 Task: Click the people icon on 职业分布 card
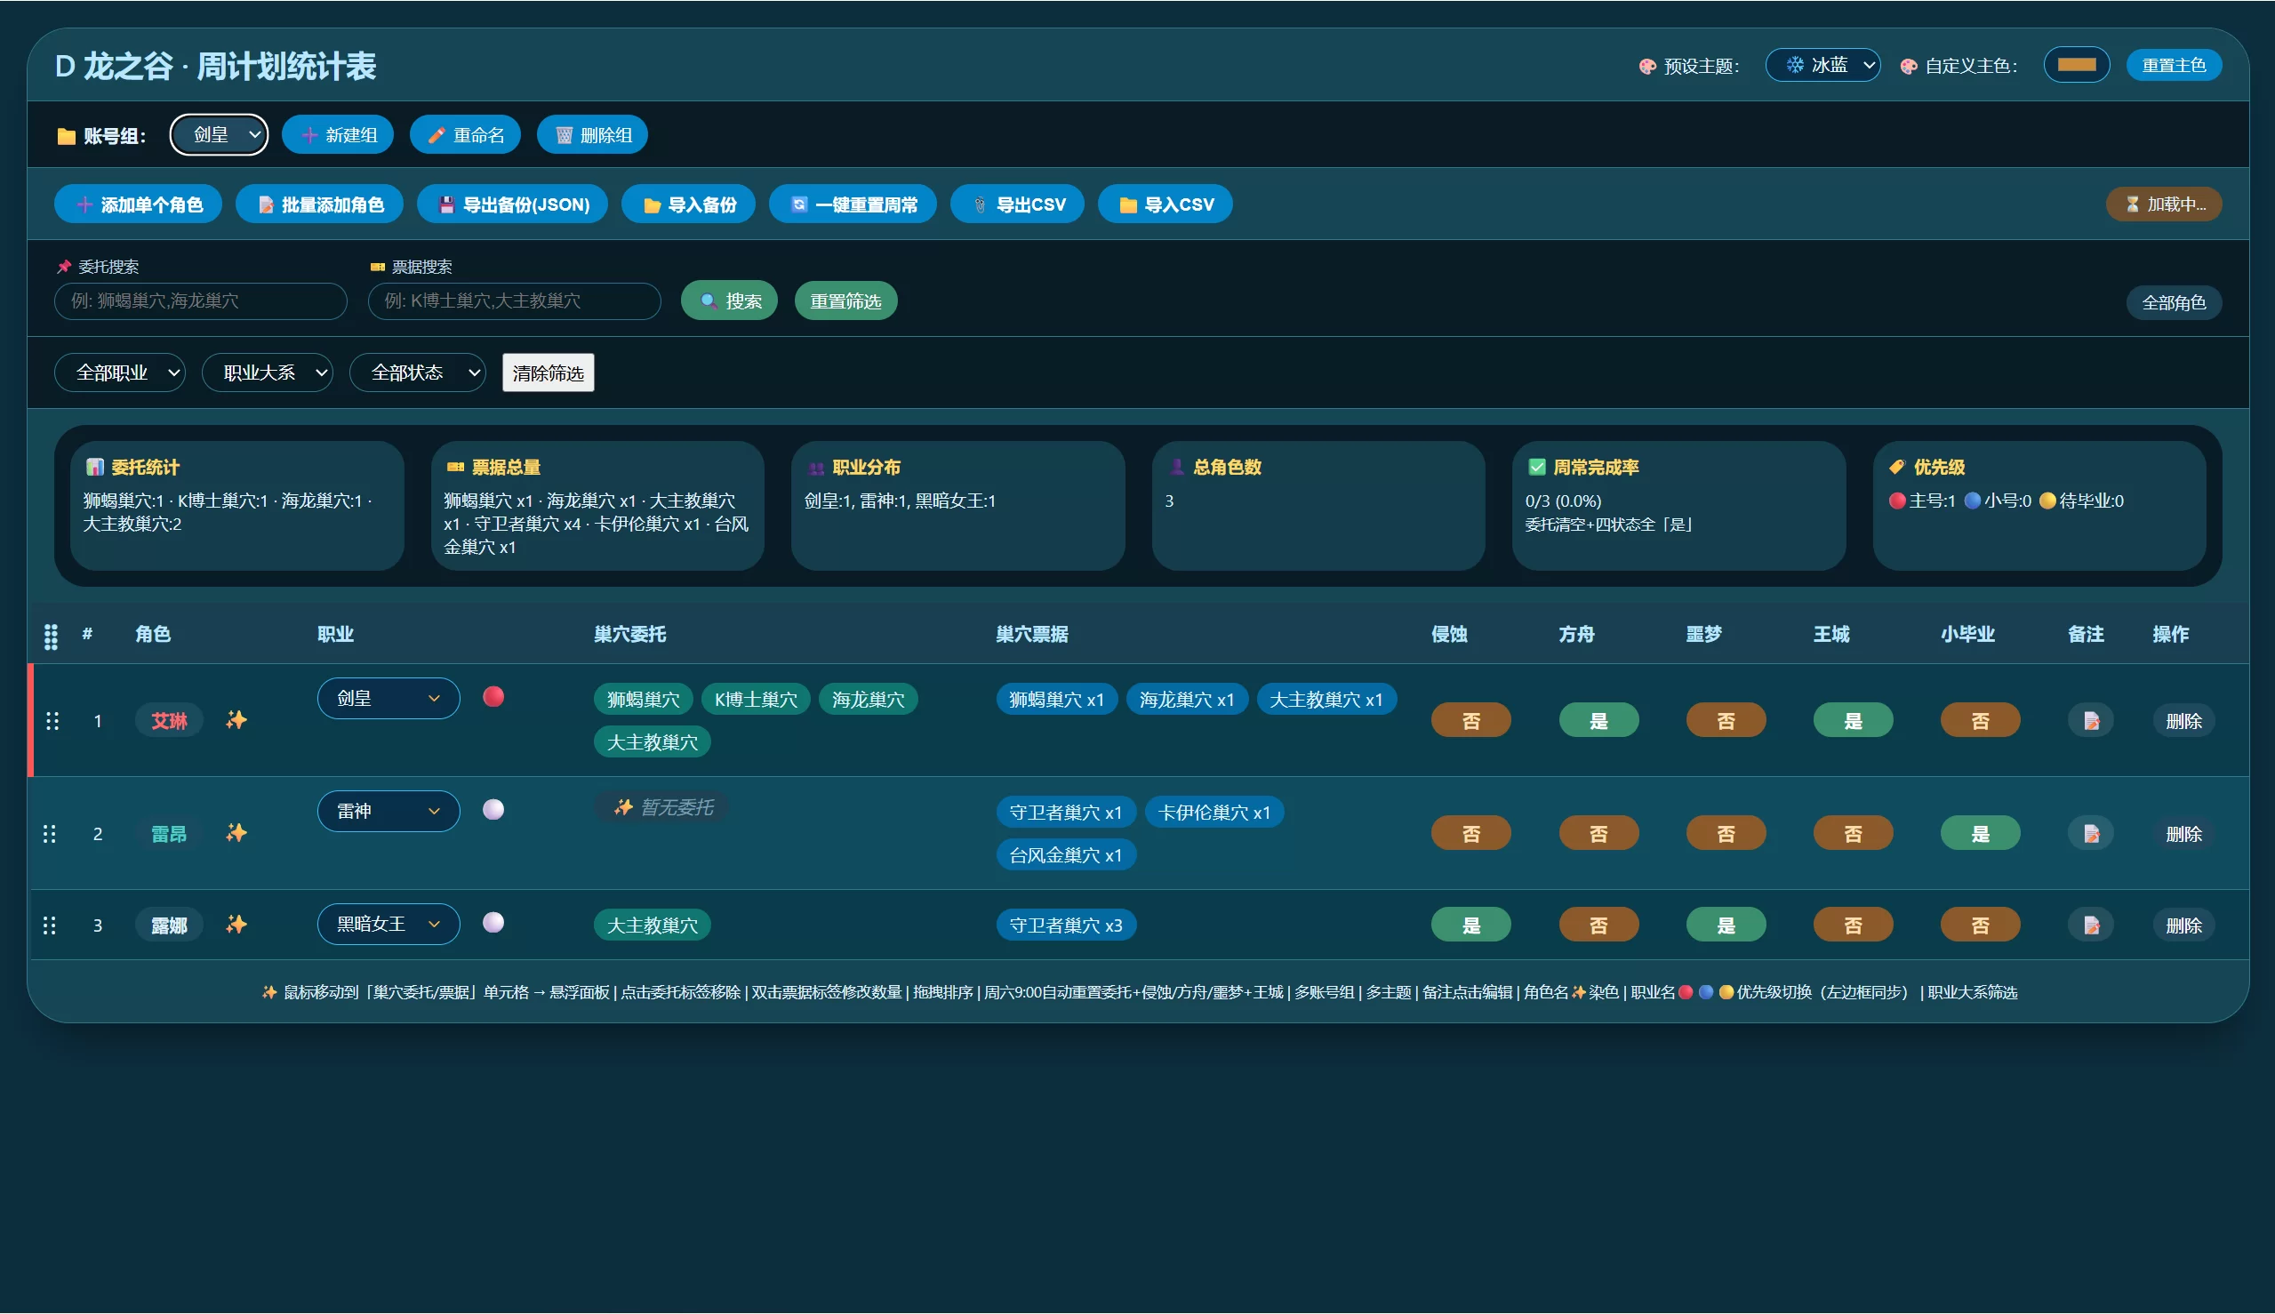(x=816, y=468)
